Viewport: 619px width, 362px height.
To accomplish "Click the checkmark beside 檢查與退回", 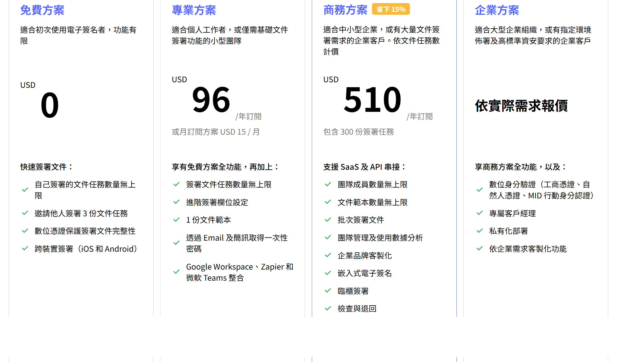I will point(328,308).
